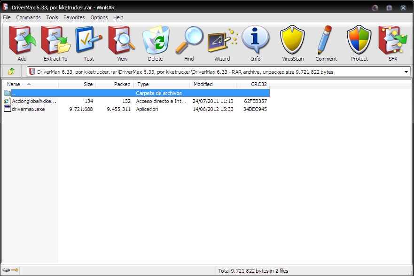Sort by the Name column header
Screen dimensions: 414x276
[30, 84]
